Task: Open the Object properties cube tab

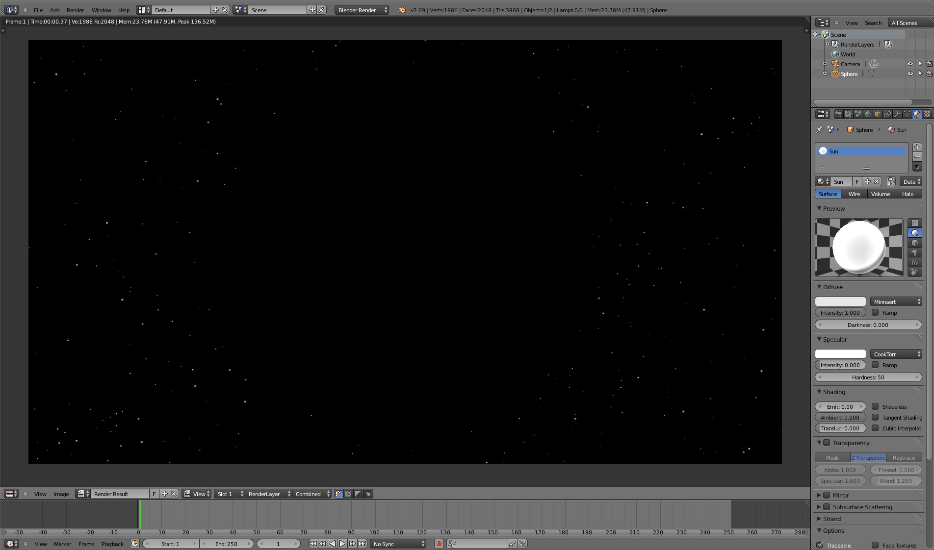Action: tap(878, 114)
